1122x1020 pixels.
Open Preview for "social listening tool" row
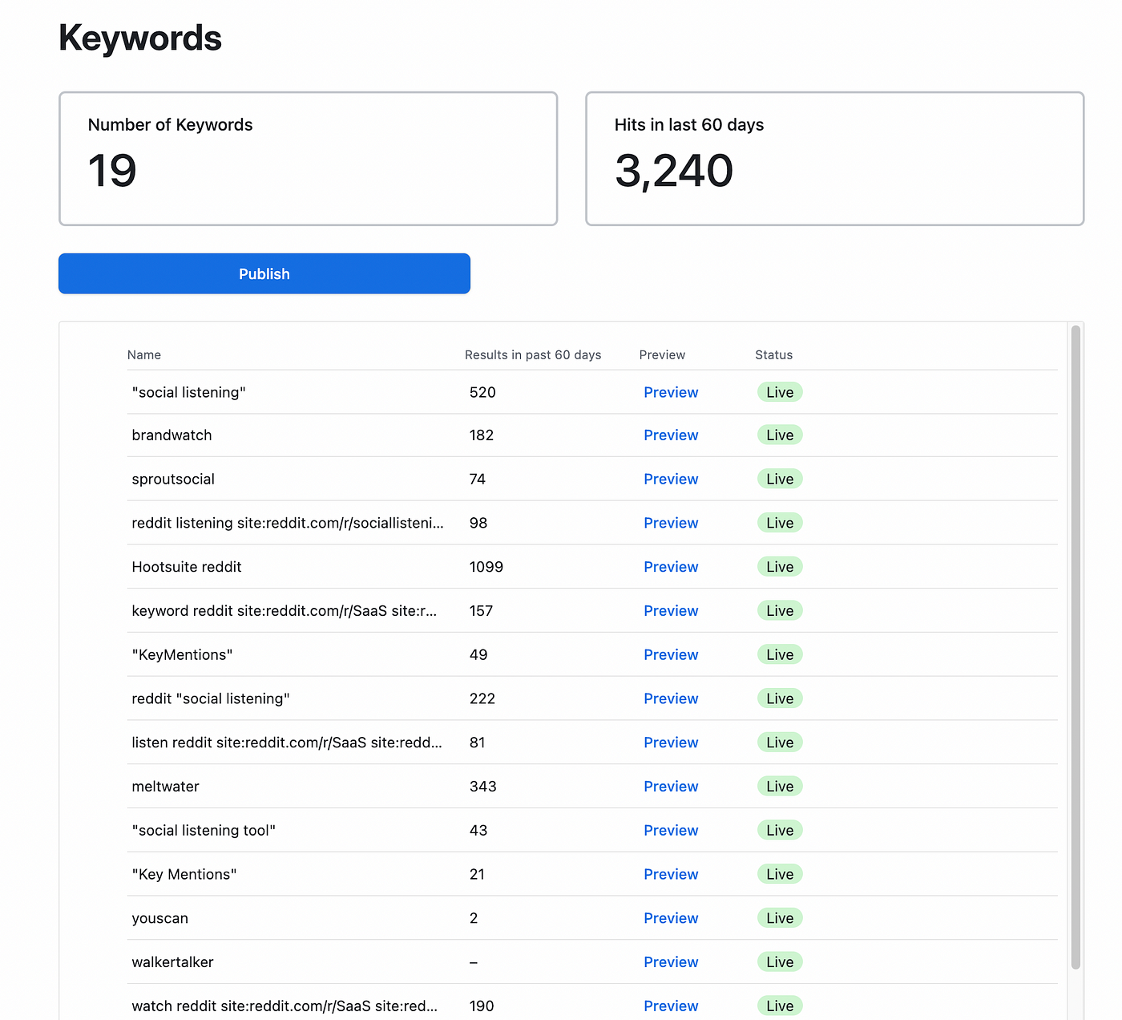pyautogui.click(x=671, y=831)
